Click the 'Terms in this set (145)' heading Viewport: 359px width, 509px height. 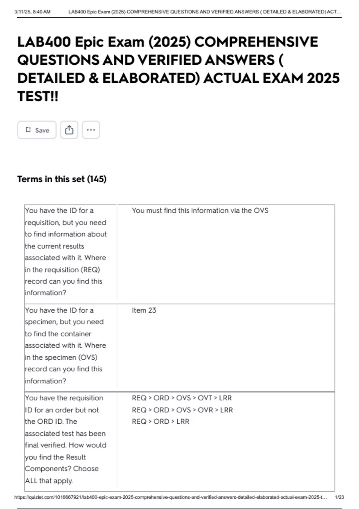tap(62, 179)
